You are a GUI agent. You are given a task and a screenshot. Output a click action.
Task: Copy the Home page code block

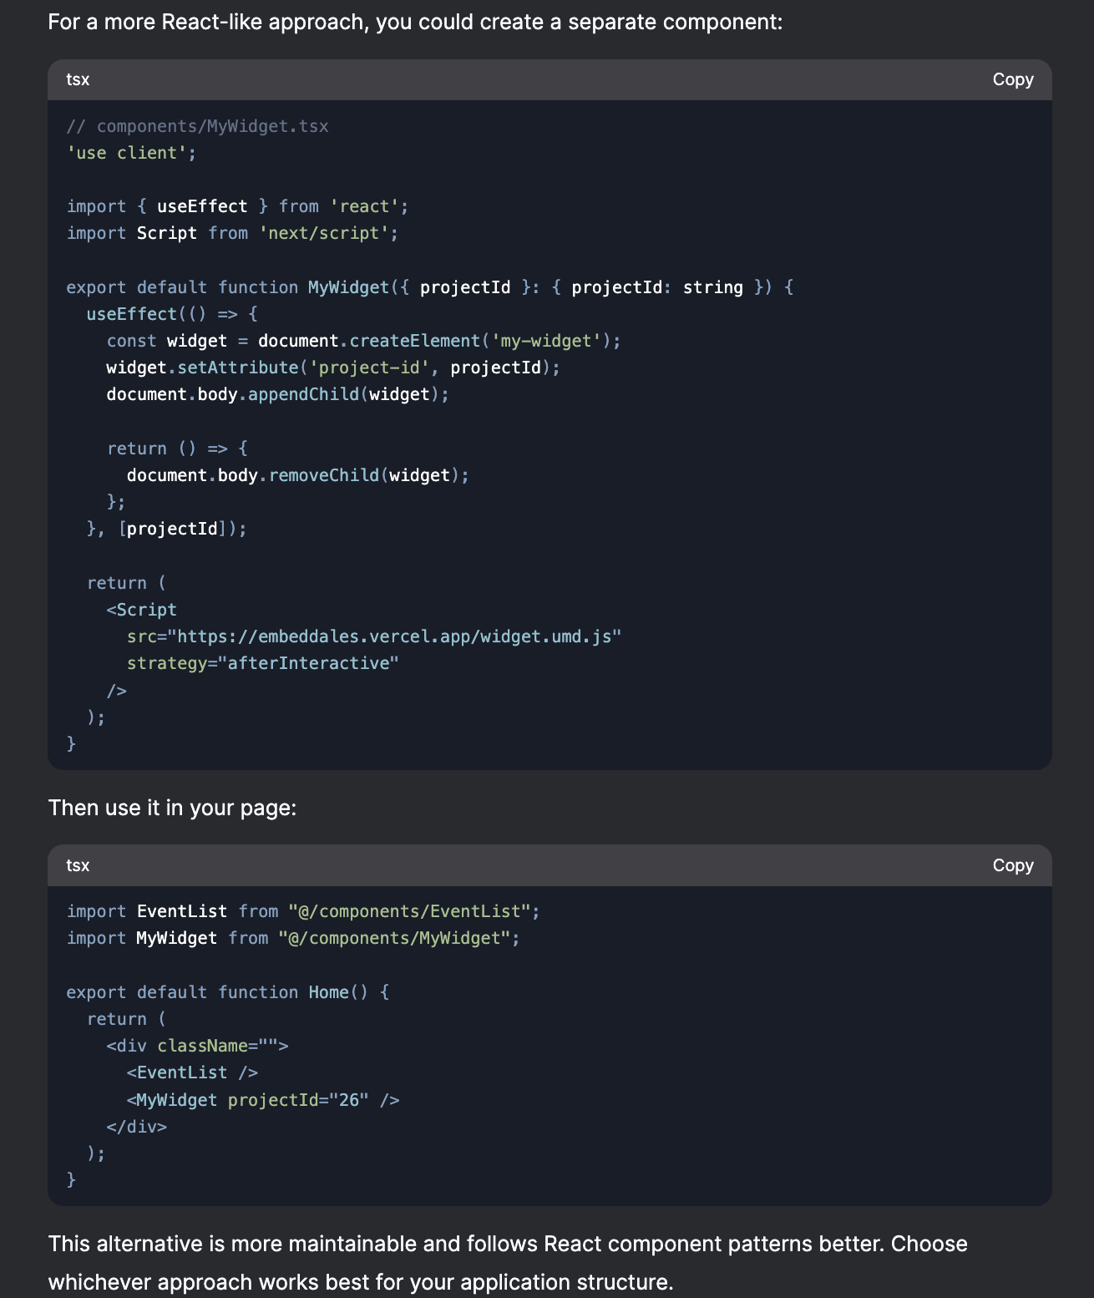tap(1012, 865)
